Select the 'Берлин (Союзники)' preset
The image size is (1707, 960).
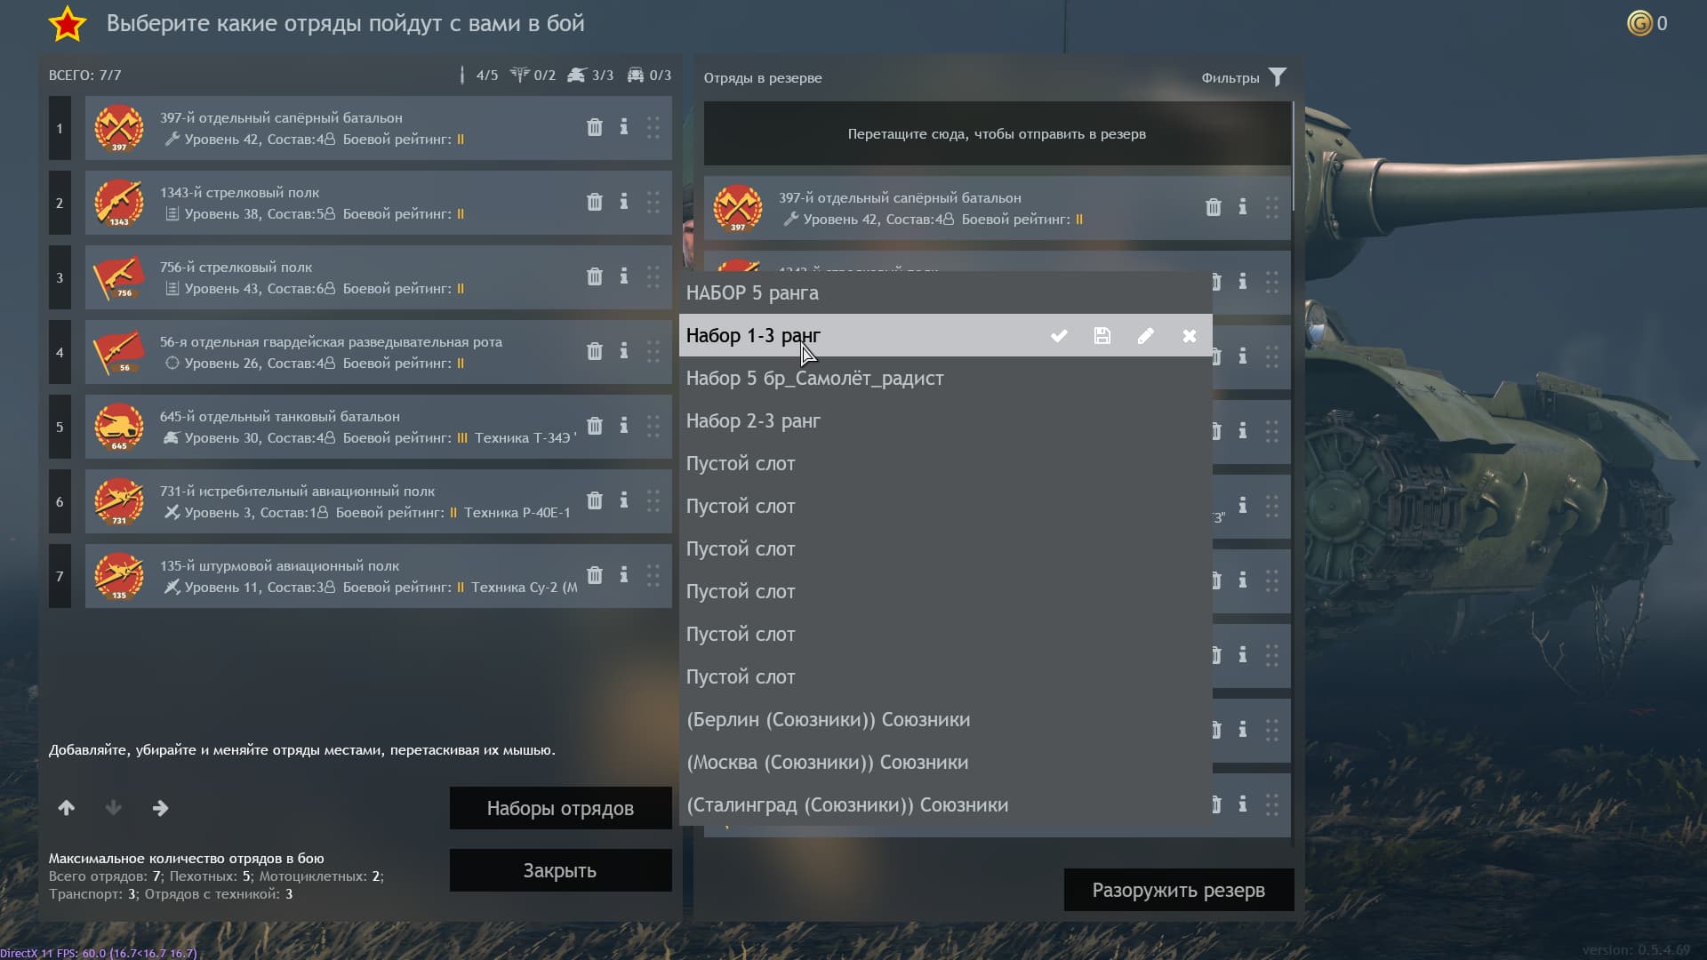tap(828, 720)
